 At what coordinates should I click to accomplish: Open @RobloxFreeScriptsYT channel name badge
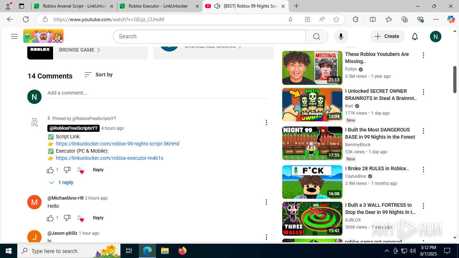[74, 128]
